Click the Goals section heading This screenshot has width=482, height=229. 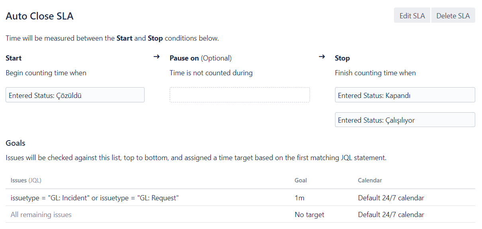(16, 143)
